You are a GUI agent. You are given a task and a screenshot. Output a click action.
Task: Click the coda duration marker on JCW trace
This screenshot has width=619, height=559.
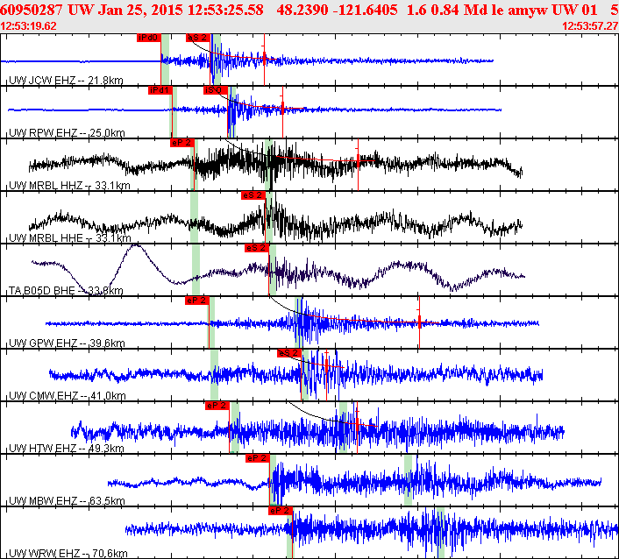coord(264,60)
